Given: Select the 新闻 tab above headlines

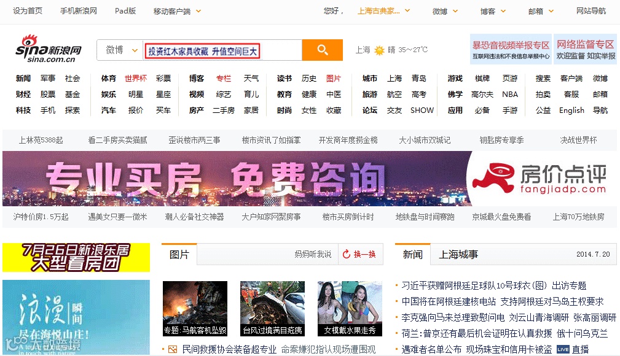Looking at the screenshot, I should (x=412, y=255).
